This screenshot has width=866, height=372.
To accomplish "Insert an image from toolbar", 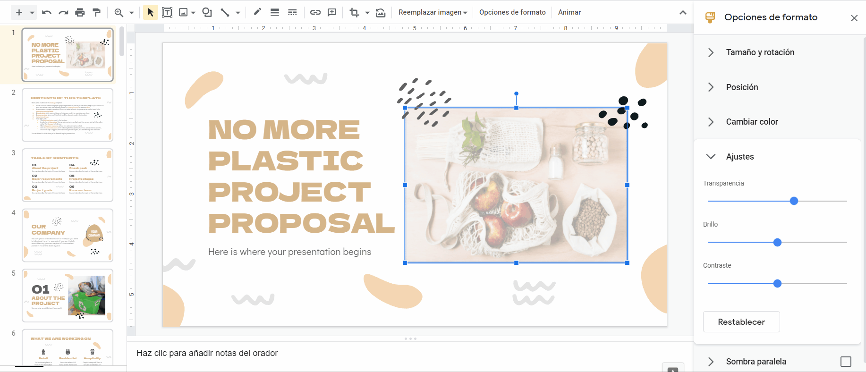I will click(183, 12).
